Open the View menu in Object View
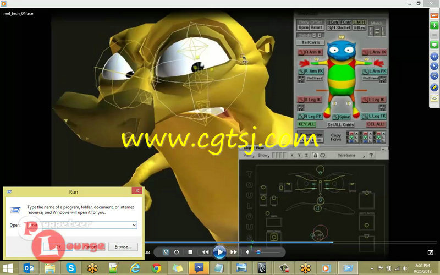Screen dimensions: 440x275 point(248,155)
